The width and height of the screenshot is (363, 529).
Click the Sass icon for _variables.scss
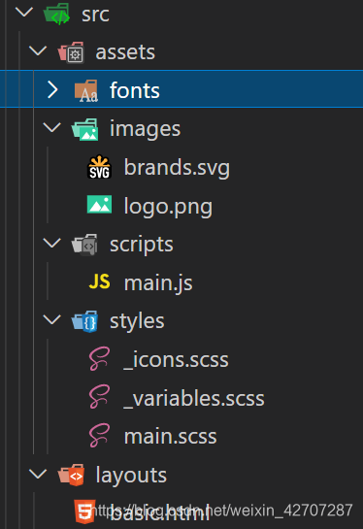pos(99,397)
